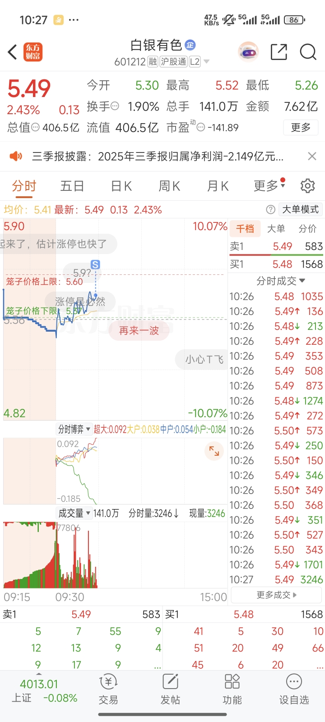Open the 发帖 post icon
The height and width of the screenshot is (722, 325).
pos(170,689)
